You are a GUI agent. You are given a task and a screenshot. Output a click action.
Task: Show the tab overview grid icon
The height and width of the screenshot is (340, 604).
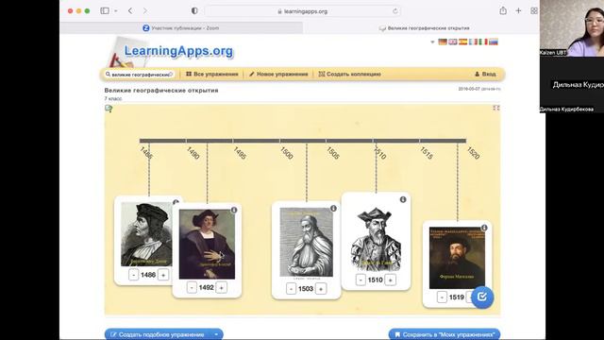534,10
